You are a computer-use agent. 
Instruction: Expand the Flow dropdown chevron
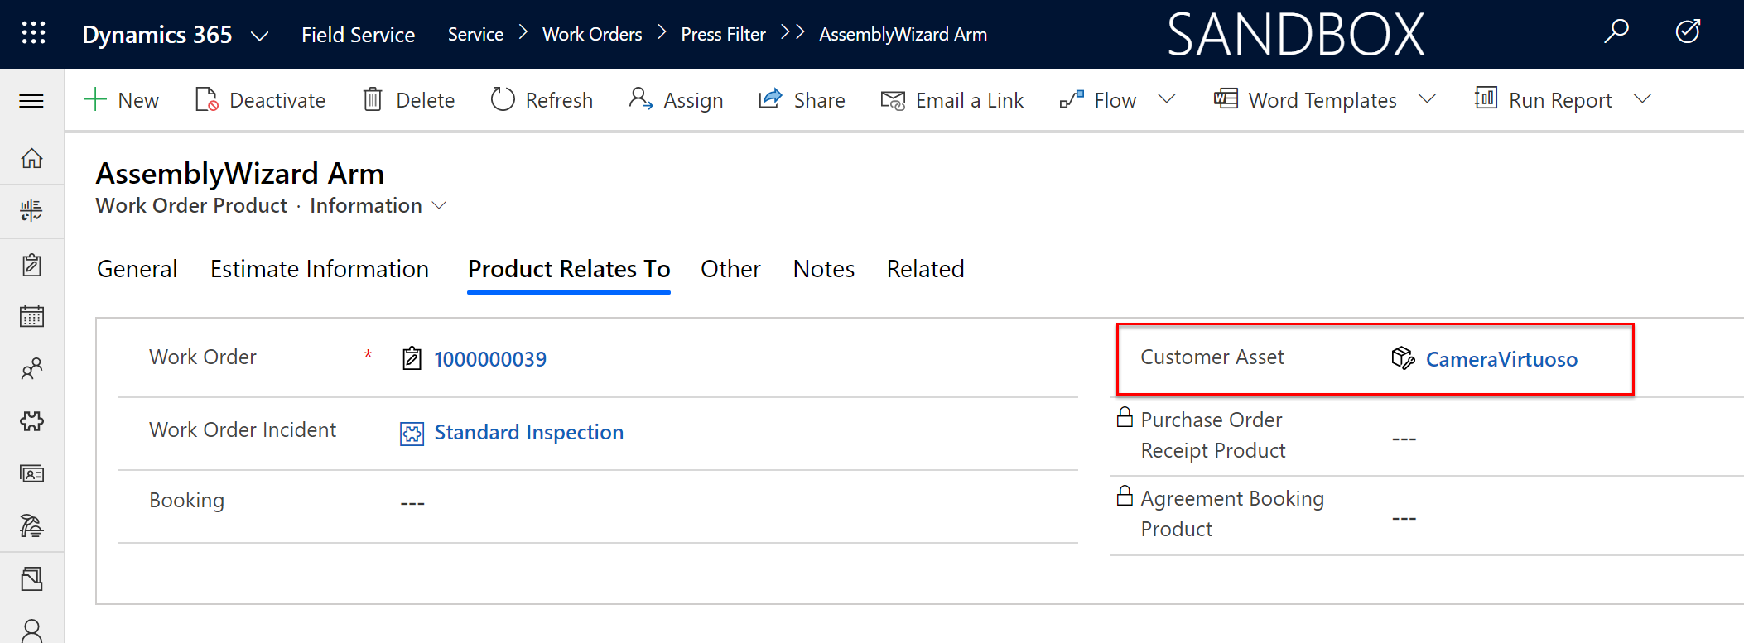point(1166,99)
